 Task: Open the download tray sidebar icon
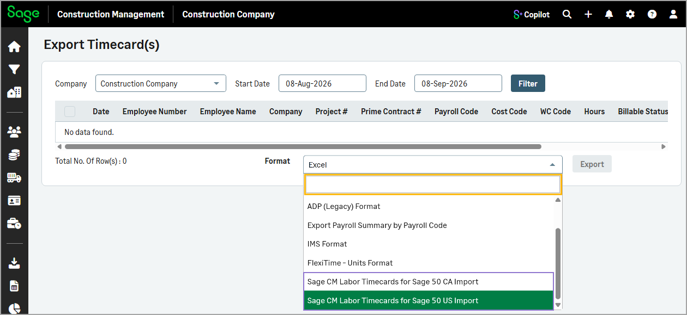click(x=14, y=263)
